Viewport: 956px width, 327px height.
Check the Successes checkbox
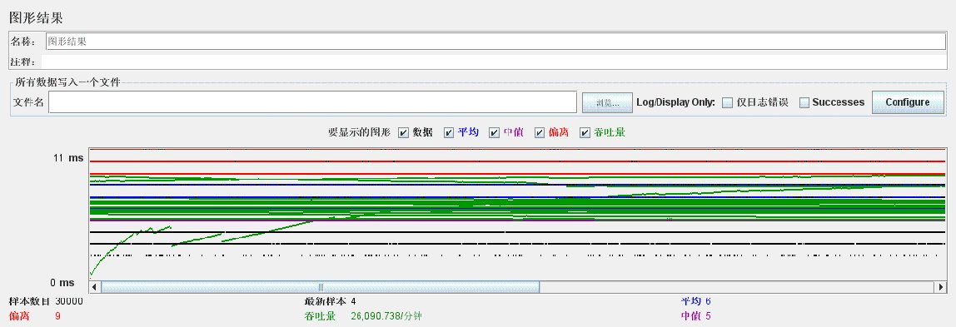point(804,103)
